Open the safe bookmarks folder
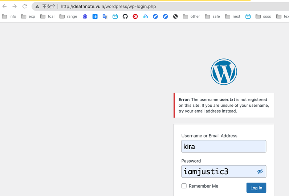This screenshot has width=289, height=196. (212, 16)
